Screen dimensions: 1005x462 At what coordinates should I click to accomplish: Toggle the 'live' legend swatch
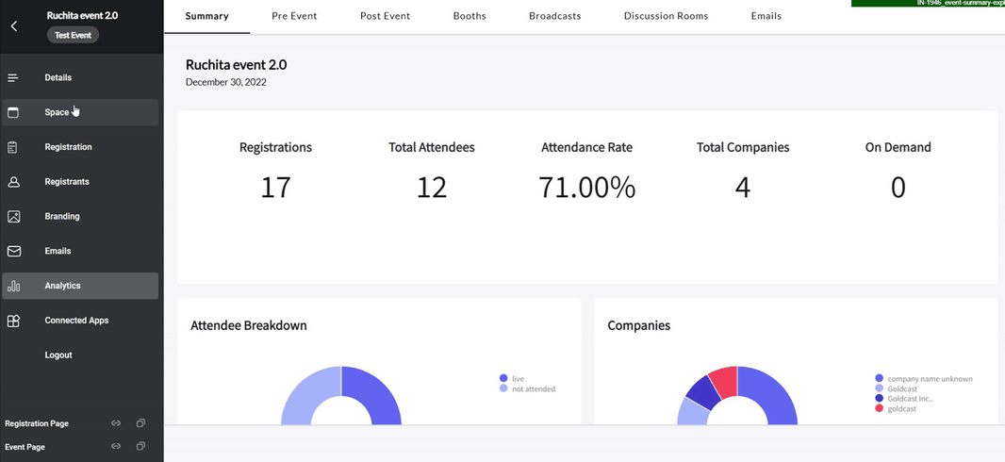(x=503, y=379)
